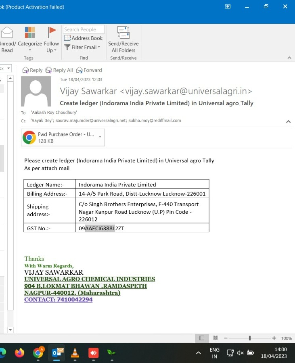Open the attachment's dropdown arrow
The width and height of the screenshot is (295, 363).
[x=100, y=137]
